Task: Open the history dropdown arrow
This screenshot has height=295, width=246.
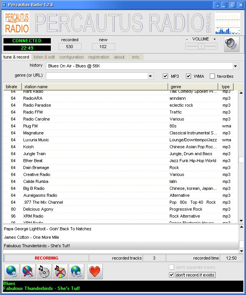Action: click(235, 66)
